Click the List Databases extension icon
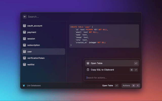 pos(24,86)
